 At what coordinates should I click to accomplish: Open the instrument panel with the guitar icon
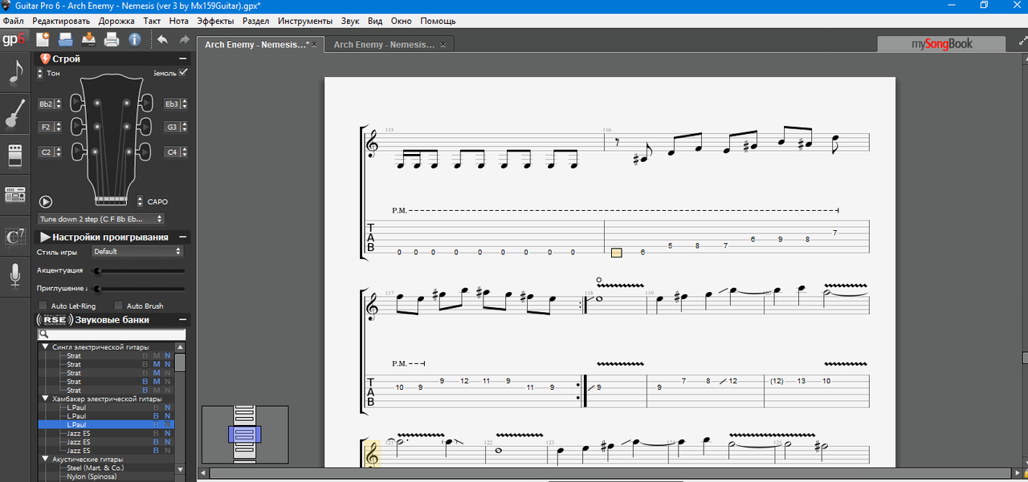tap(14, 113)
